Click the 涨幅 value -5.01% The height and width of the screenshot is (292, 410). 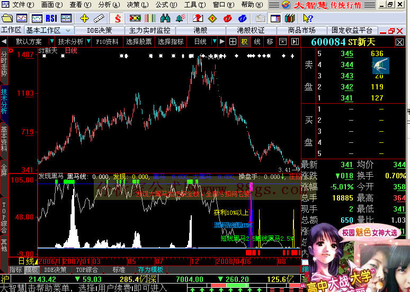click(x=342, y=187)
